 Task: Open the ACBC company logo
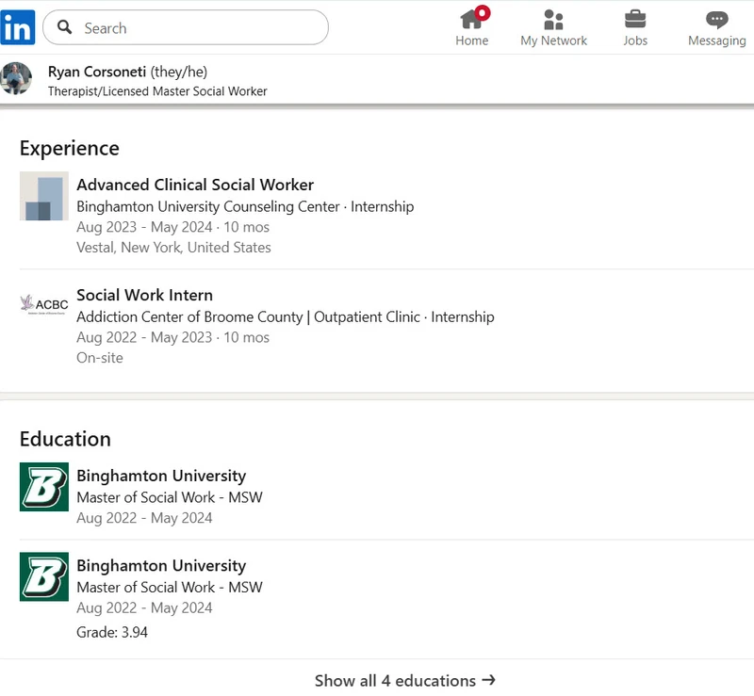[44, 304]
